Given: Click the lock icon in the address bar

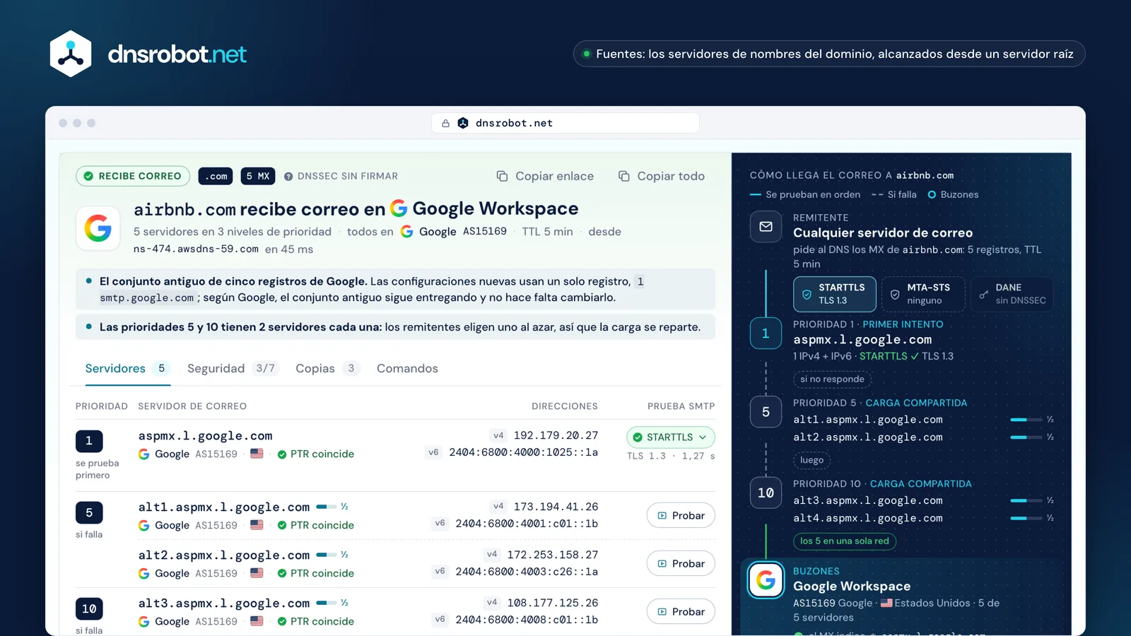Looking at the screenshot, I should (x=445, y=123).
